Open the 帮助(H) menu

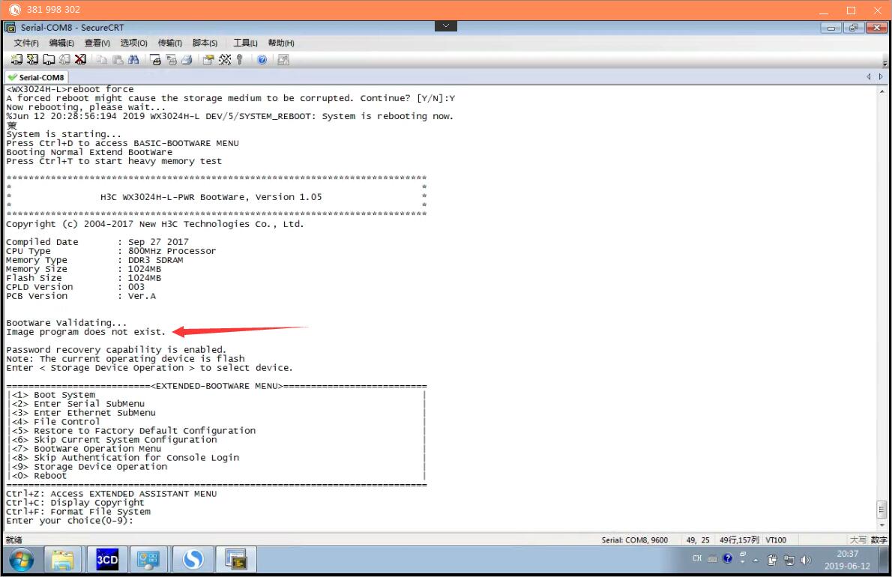click(281, 43)
